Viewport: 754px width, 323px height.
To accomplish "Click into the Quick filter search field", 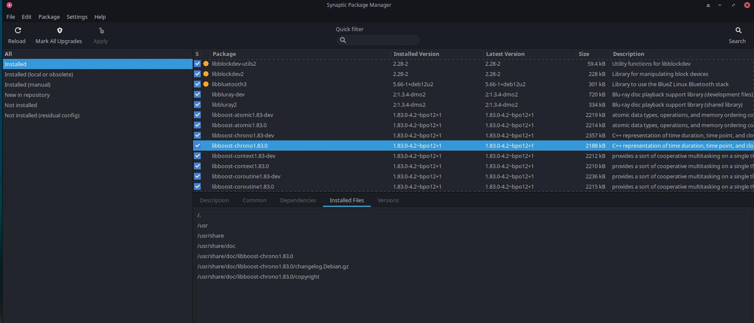I will coord(378,41).
